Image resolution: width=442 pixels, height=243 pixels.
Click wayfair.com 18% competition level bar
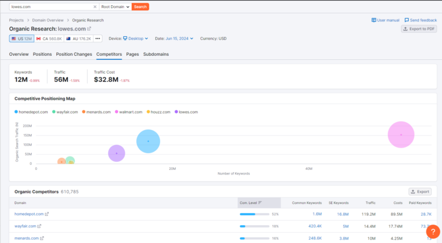[x=254, y=226]
